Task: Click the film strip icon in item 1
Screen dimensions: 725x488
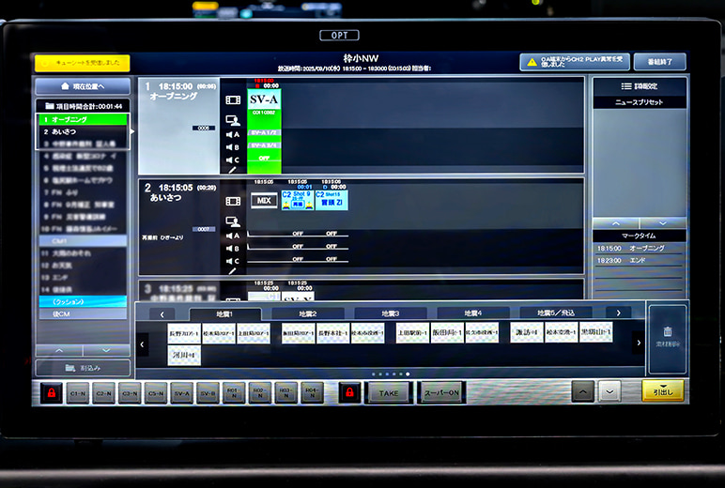Action: tap(233, 99)
